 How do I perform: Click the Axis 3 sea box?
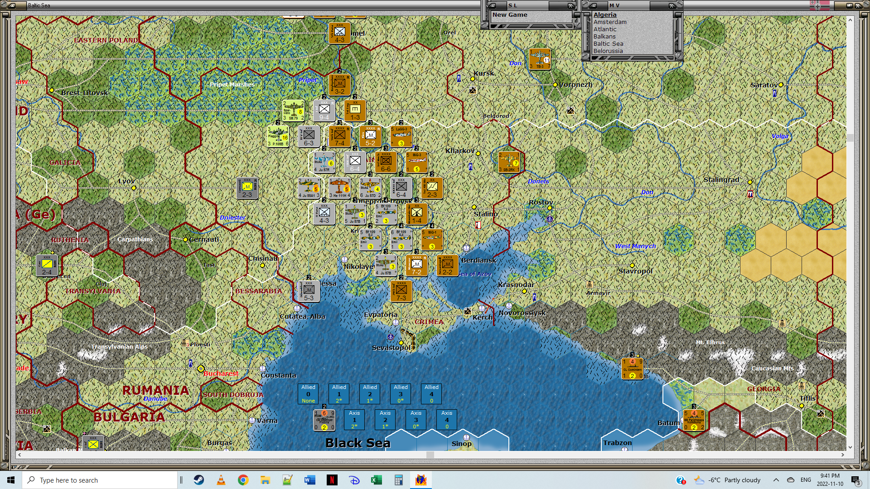(x=416, y=420)
